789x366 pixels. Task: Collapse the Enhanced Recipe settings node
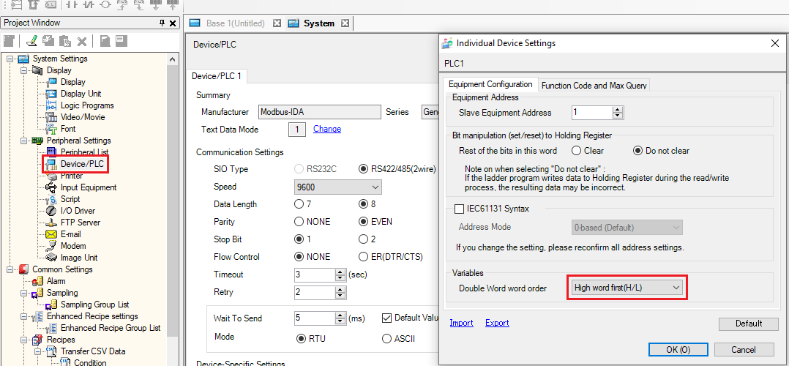(23, 317)
